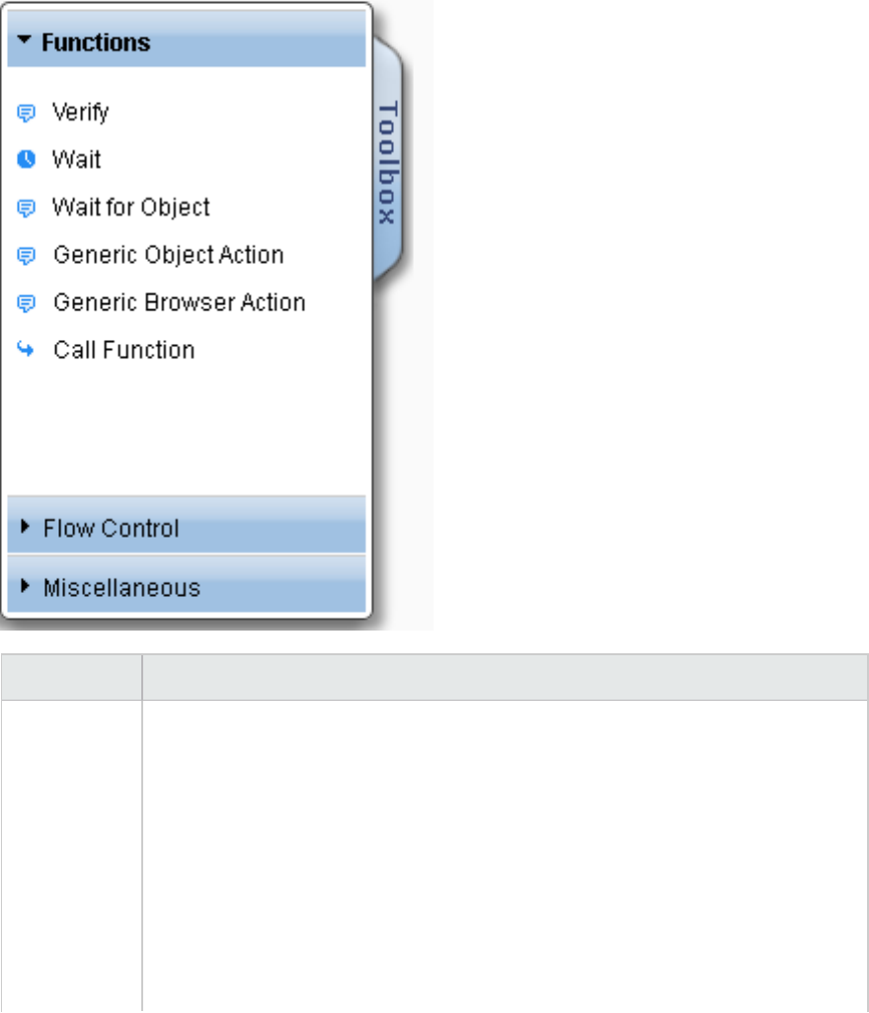Viewport: 869px width, 1013px height.
Task: Click the Generic Browser Action icon
Action: click(26, 302)
